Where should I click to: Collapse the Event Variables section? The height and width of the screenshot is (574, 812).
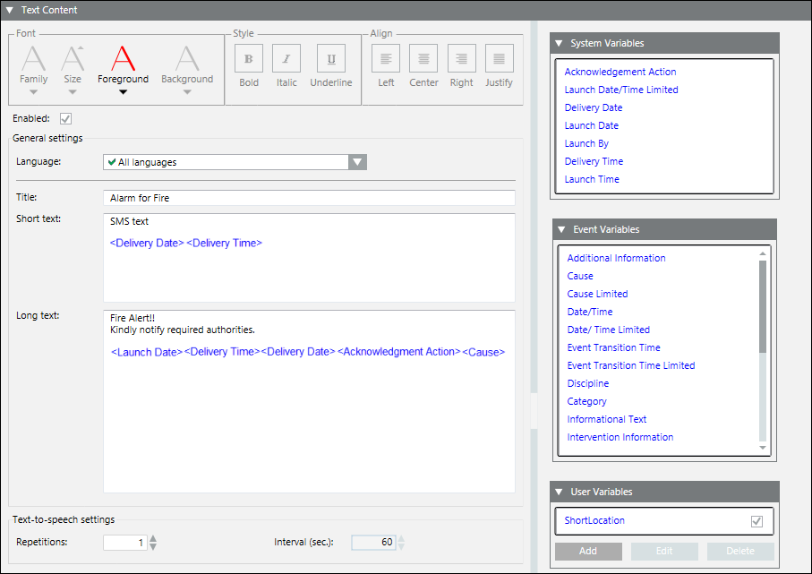(x=561, y=230)
